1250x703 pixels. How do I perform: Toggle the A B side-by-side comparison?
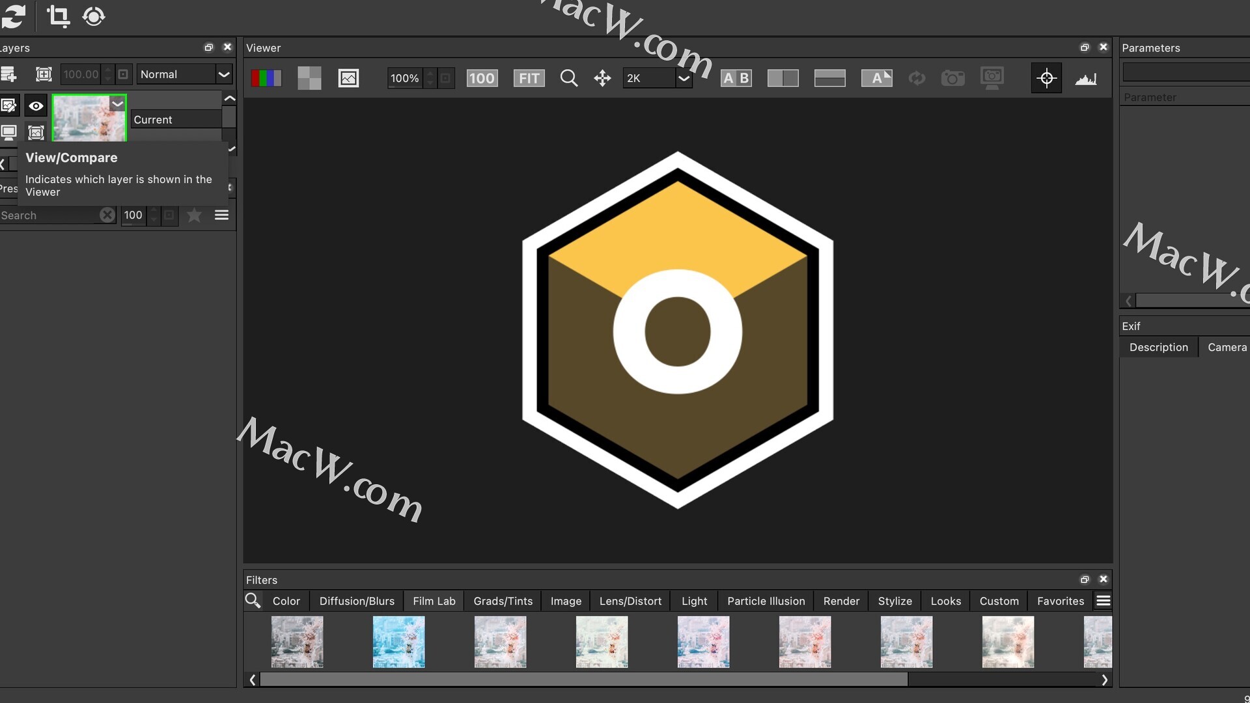(736, 78)
